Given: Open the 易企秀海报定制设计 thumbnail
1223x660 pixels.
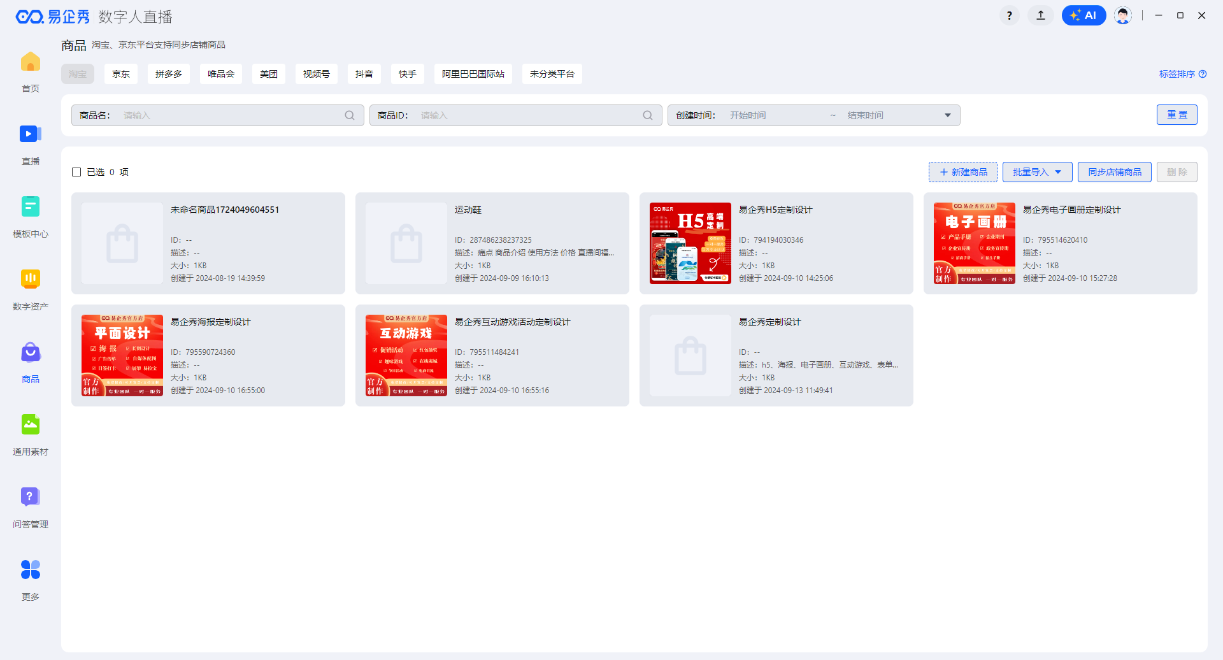Looking at the screenshot, I should click(122, 355).
